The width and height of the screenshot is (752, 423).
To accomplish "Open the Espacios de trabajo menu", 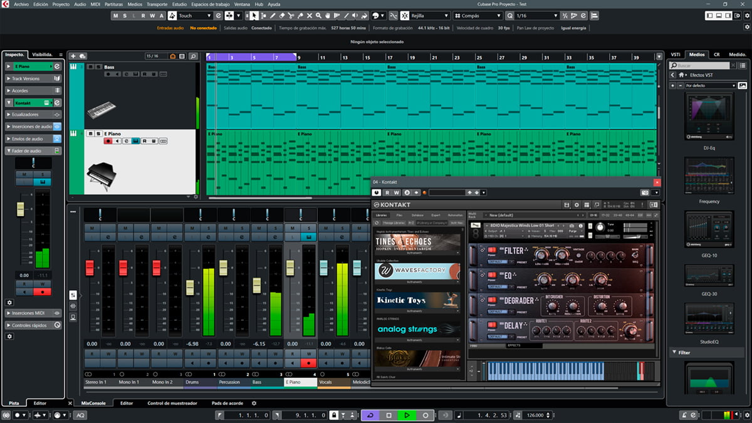I will [x=211, y=4].
